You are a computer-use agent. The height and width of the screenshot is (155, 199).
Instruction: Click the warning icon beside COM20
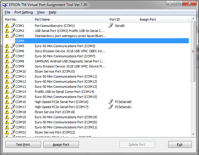point(7,122)
